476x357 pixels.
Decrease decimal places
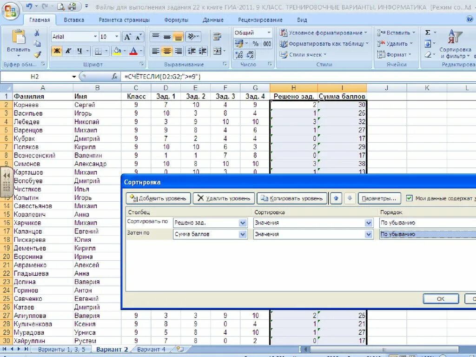tap(251, 55)
